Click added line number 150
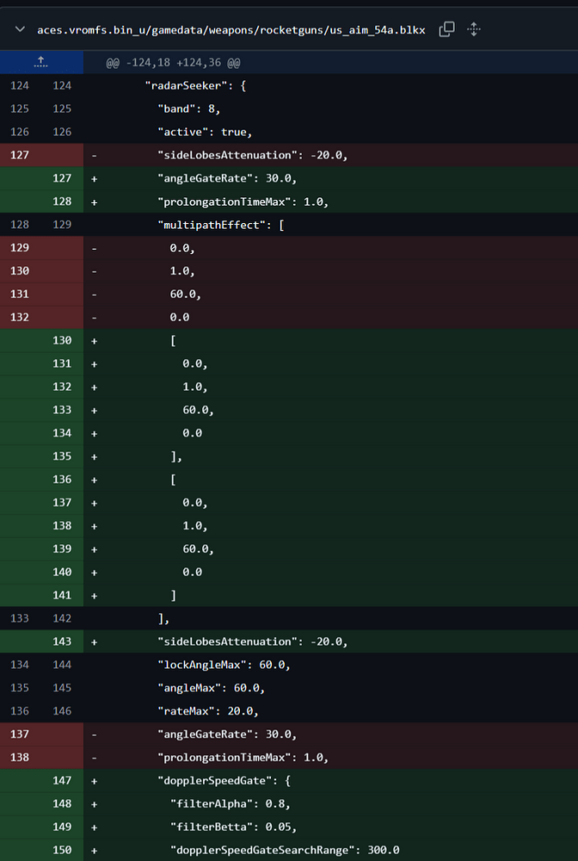The width and height of the screenshot is (578, 861). pos(62,850)
